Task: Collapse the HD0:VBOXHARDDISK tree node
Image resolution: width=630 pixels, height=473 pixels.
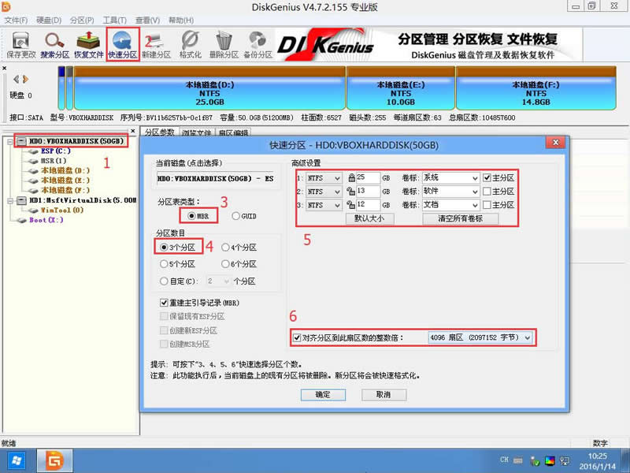Action: click(9, 140)
